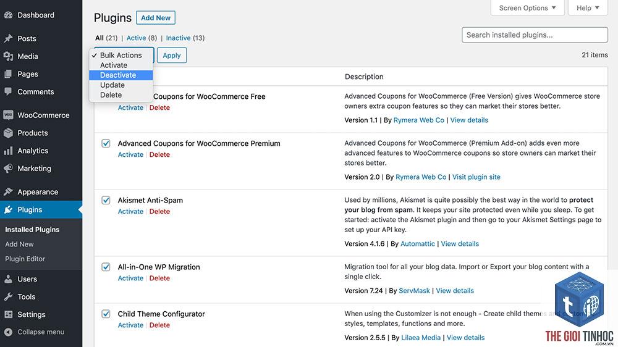
Task: Delete Akismet Anti-Spam plugin
Action: (x=159, y=211)
